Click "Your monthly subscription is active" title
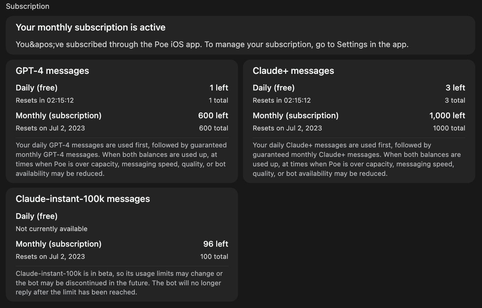The image size is (482, 308). [90, 27]
